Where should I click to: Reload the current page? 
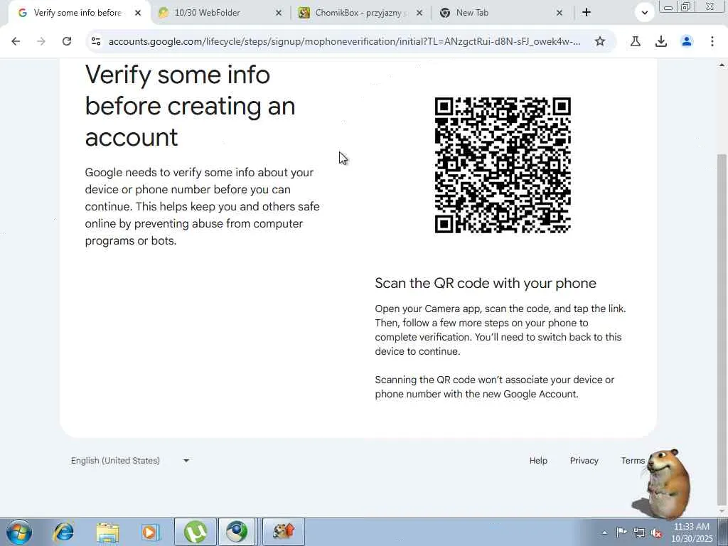[67, 41]
